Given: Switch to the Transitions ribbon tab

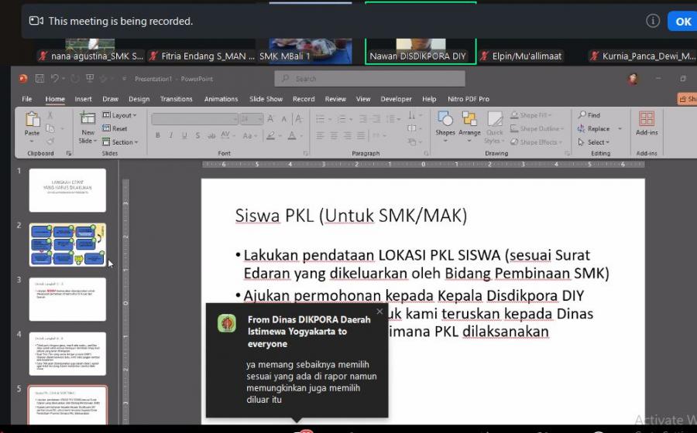Looking at the screenshot, I should [x=176, y=99].
